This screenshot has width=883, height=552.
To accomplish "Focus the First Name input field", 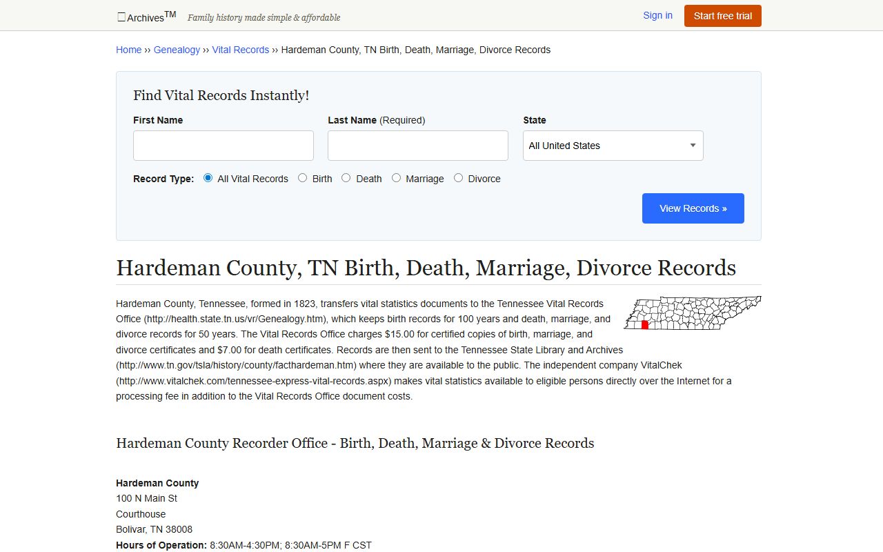I will 224,146.
